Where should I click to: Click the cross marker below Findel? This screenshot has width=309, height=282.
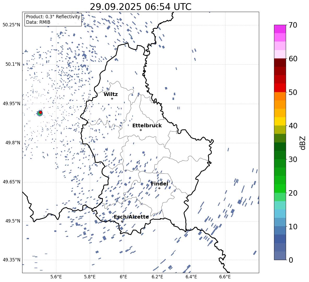159,188
